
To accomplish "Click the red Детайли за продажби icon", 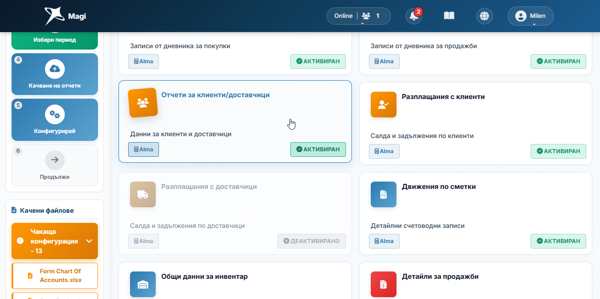I will coord(384,284).
